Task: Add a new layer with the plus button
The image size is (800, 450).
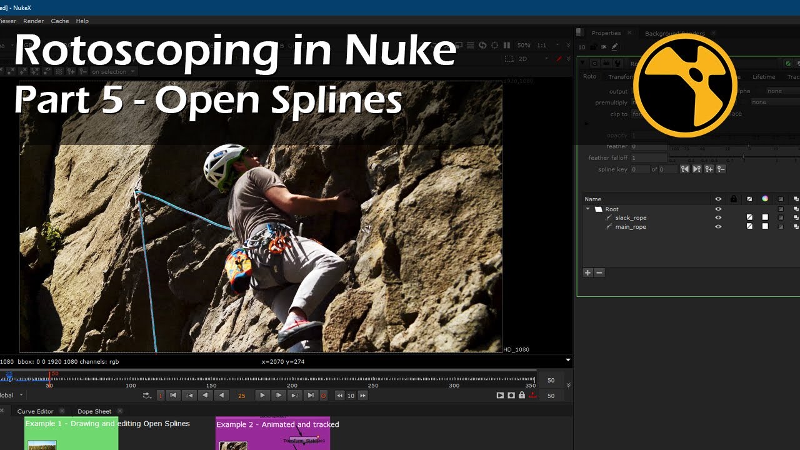Action: click(587, 272)
